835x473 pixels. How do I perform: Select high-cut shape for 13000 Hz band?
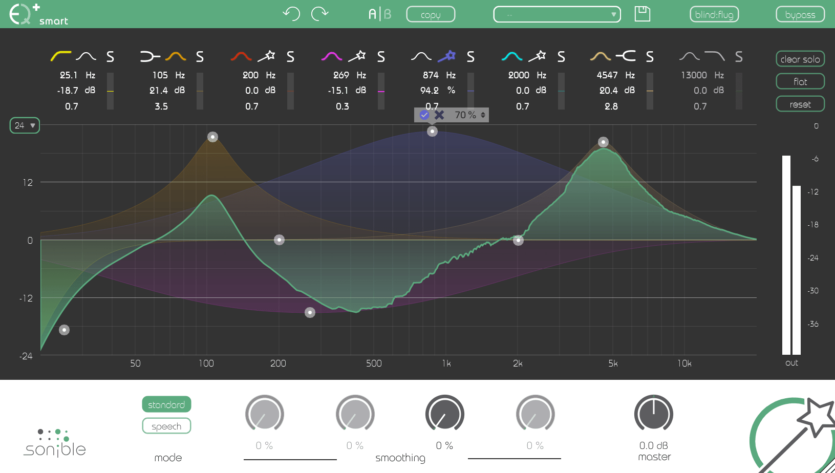(715, 56)
